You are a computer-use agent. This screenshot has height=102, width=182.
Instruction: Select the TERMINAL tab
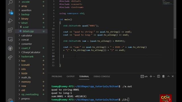point(84,76)
